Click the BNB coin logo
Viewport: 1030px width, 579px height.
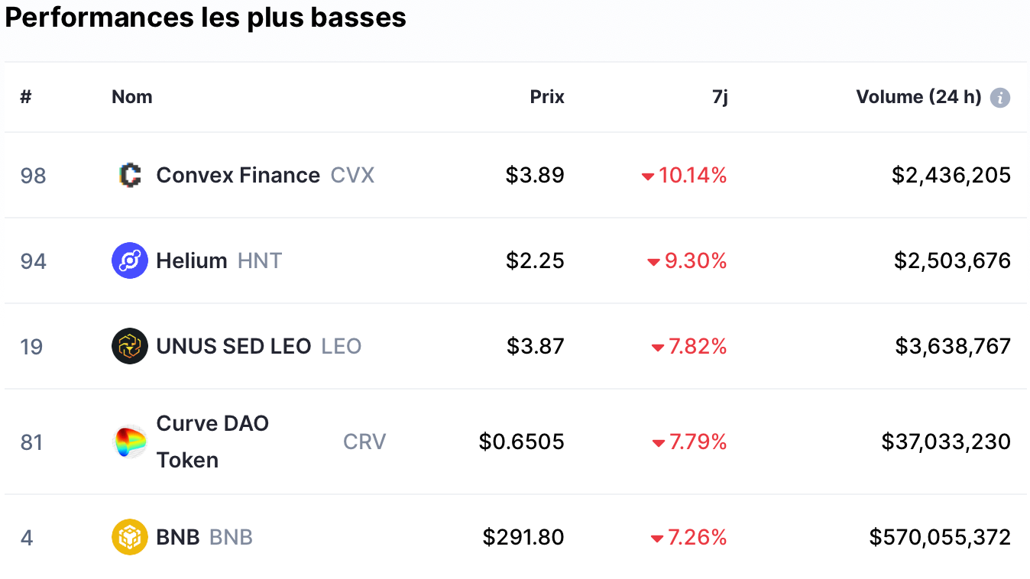[x=130, y=537]
